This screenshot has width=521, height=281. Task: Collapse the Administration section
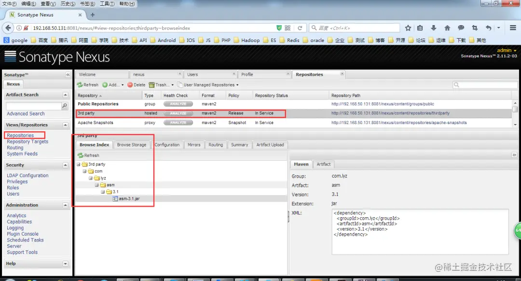tap(65, 205)
